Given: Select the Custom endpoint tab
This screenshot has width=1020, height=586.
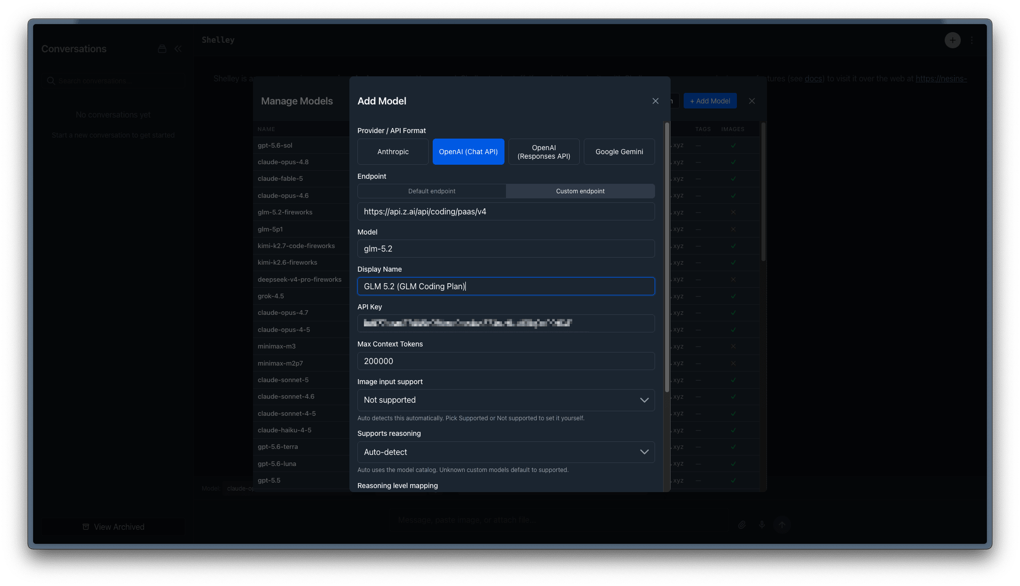Looking at the screenshot, I should click(580, 191).
